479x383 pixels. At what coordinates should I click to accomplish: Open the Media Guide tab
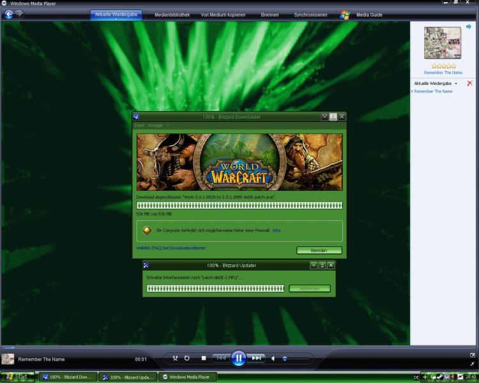point(369,15)
